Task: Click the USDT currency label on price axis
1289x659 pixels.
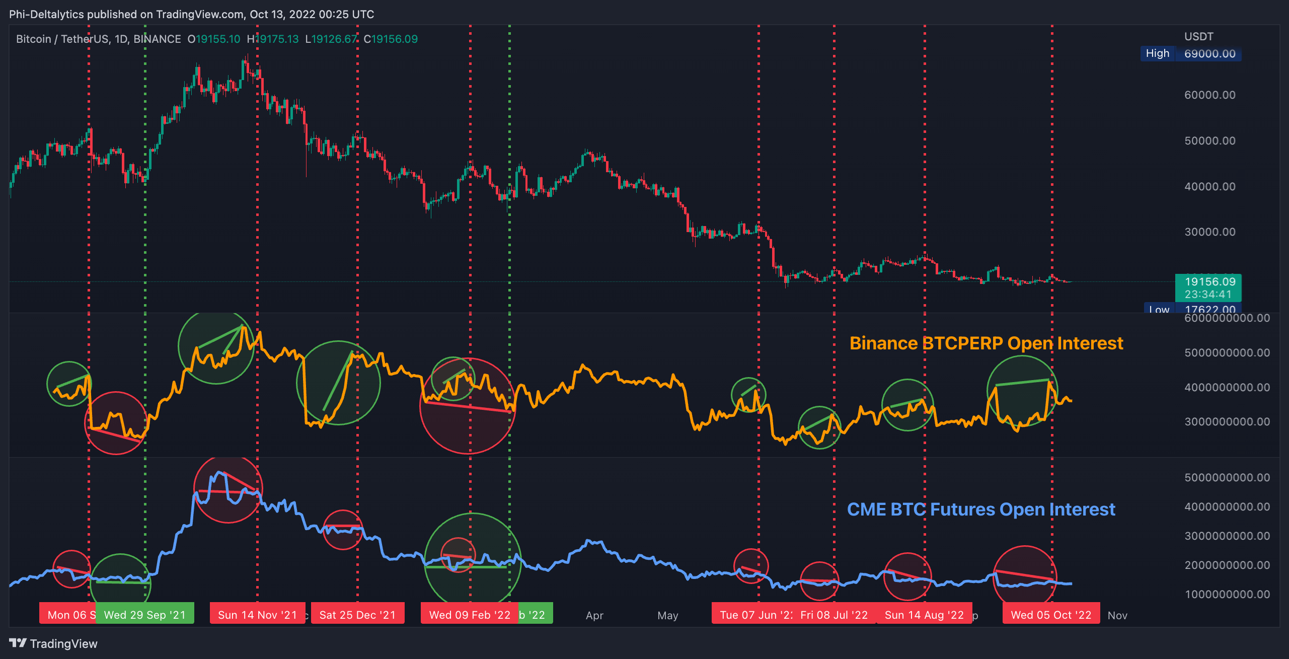Action: [1198, 36]
